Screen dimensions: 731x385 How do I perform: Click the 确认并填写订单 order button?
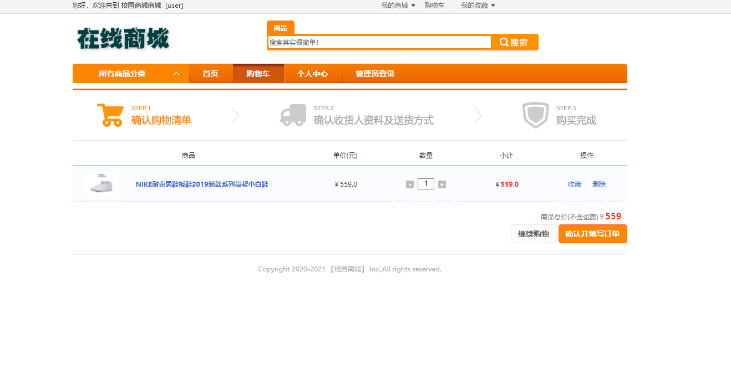(x=592, y=234)
